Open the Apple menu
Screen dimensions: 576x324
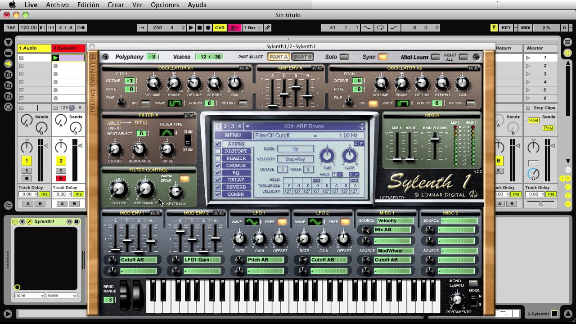pos(12,5)
